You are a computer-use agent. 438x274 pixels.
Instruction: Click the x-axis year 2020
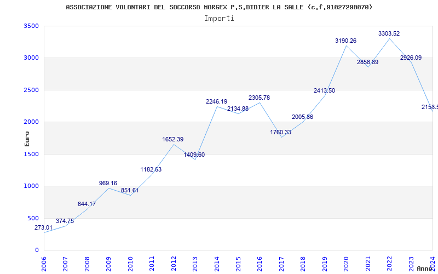347,264
